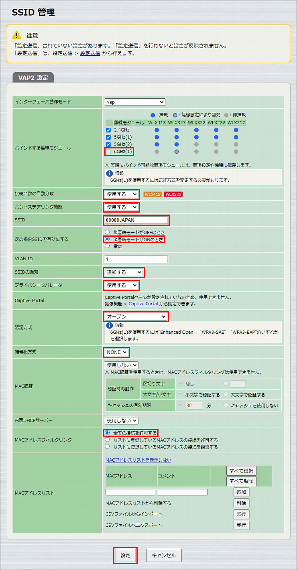Open the SSIDの通知 dropdown
The width and height of the screenshot is (297, 570).
tap(124, 272)
